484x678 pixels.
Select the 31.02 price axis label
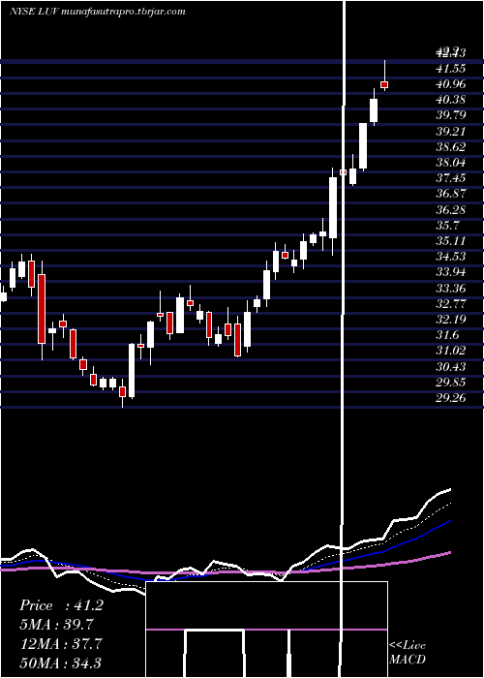451,351
